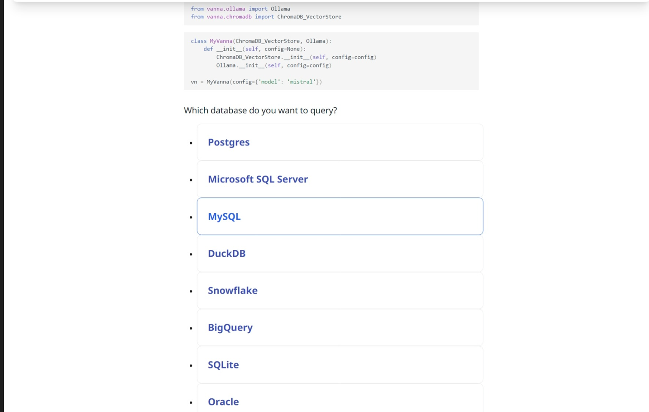
Task: Pick the MySQL database card
Action: point(340,216)
